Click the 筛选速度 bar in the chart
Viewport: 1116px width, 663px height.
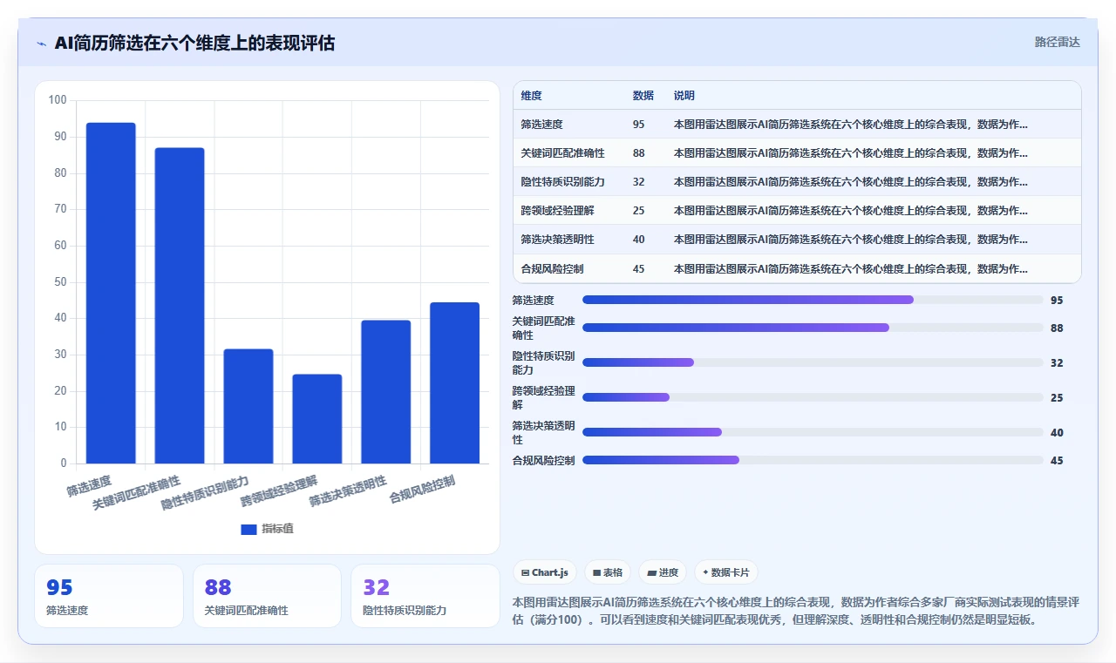[111, 293]
